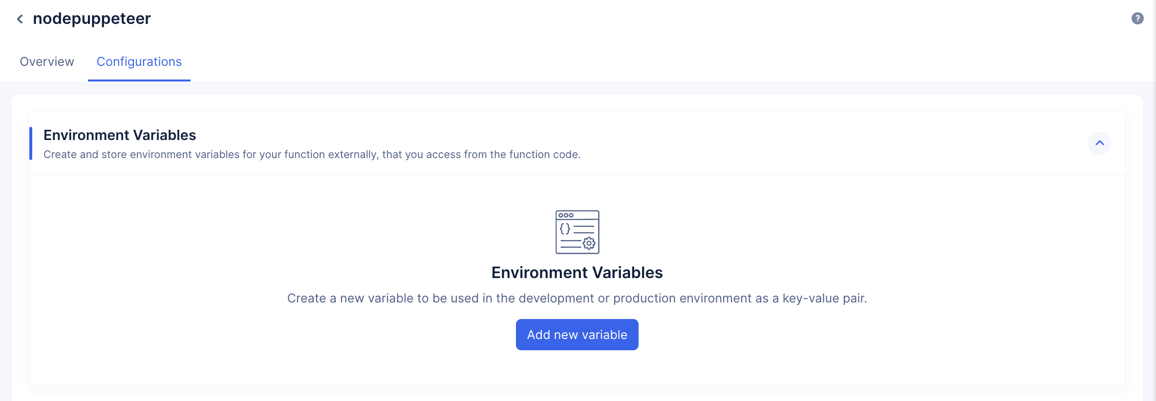Image resolution: width=1156 pixels, height=401 pixels.
Task: Click the 'Create and store environment variables' description
Action: [x=312, y=155]
